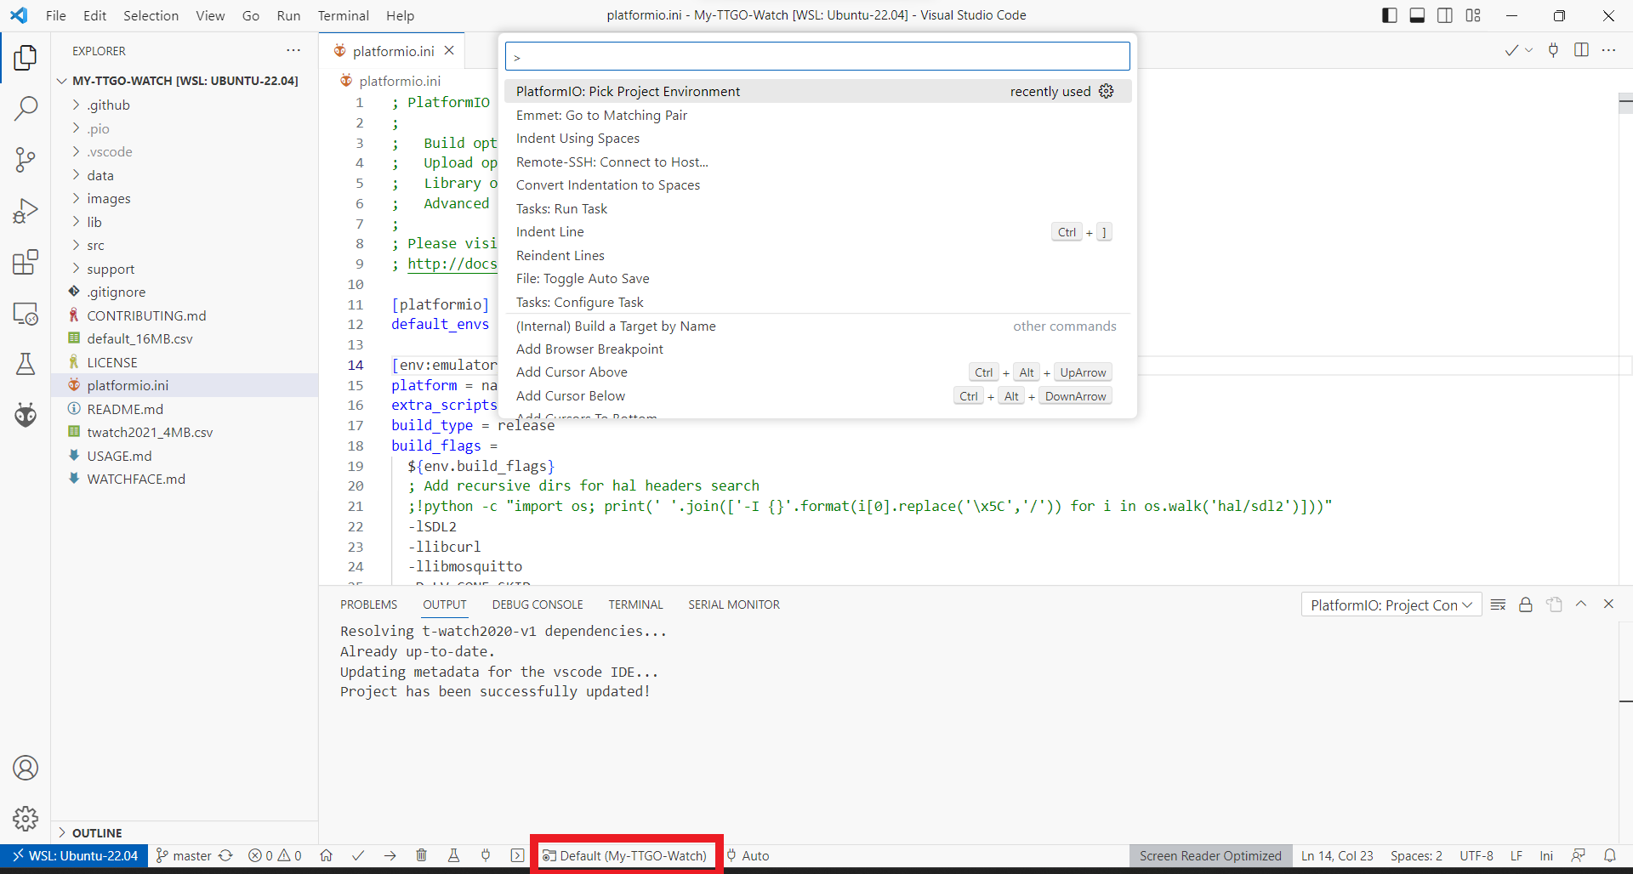1633x874 pixels.
Task: Click master branch in status bar
Action: click(184, 855)
